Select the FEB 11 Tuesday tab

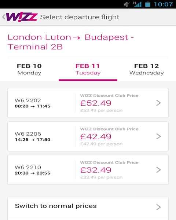[88, 69]
